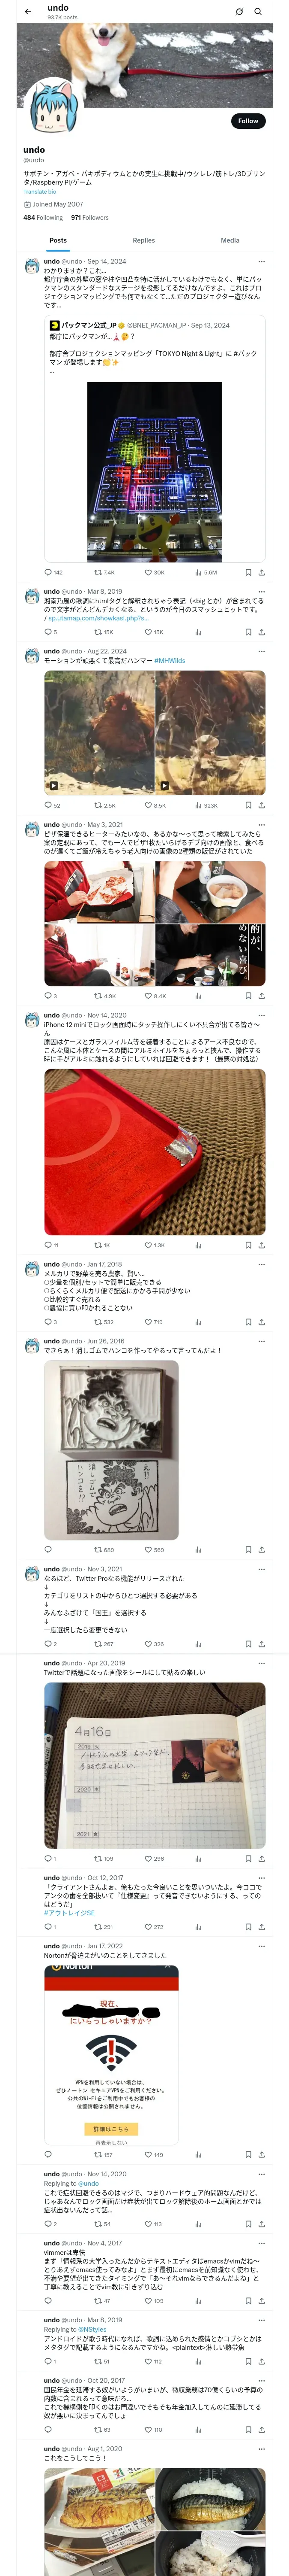Follow the undo account

point(248,121)
